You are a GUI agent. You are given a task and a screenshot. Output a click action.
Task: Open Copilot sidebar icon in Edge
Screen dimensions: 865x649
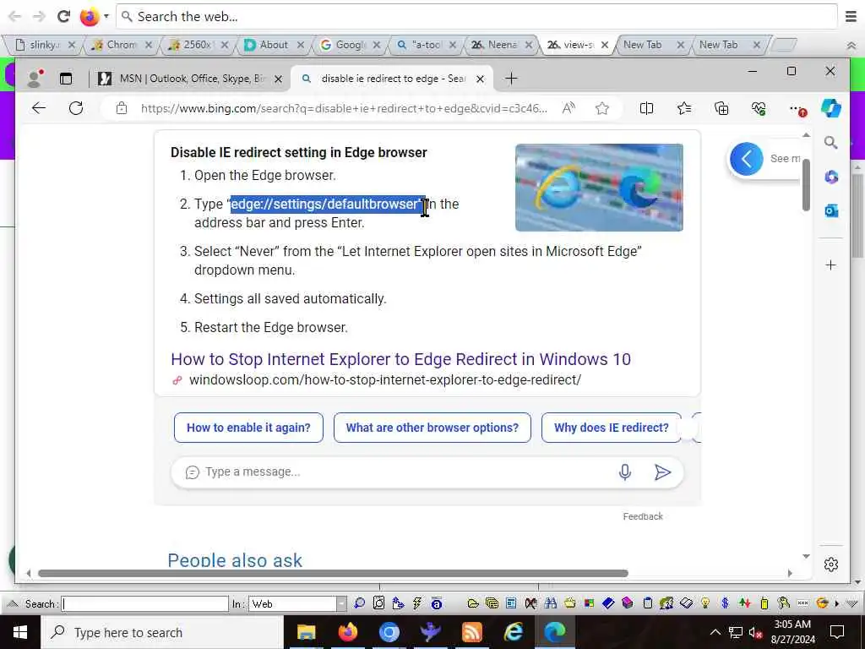tap(831, 108)
